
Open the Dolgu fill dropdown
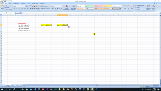[x=138, y=7]
